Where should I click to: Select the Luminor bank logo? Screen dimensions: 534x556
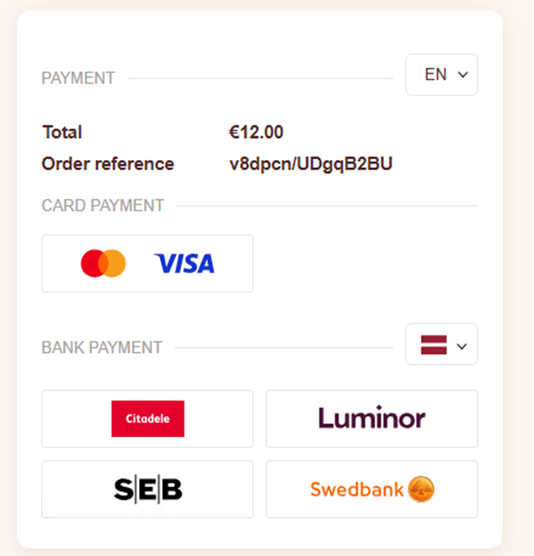(372, 417)
